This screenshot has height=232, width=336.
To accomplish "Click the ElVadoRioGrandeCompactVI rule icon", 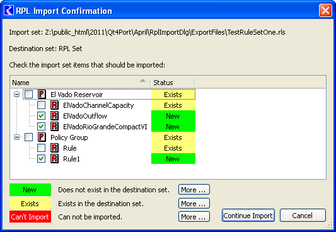I will [54, 126].
